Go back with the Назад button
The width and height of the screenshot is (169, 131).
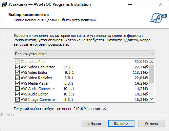click(x=94, y=124)
